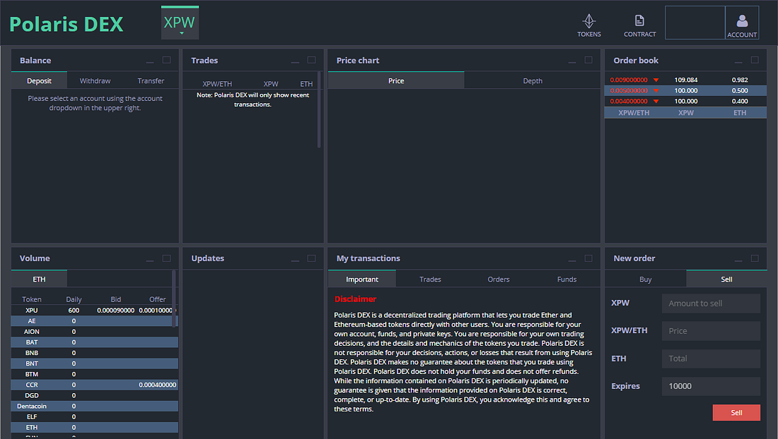Click red arrow on 0.004000000 order
Viewport: 778px width, 439px height.
click(656, 102)
